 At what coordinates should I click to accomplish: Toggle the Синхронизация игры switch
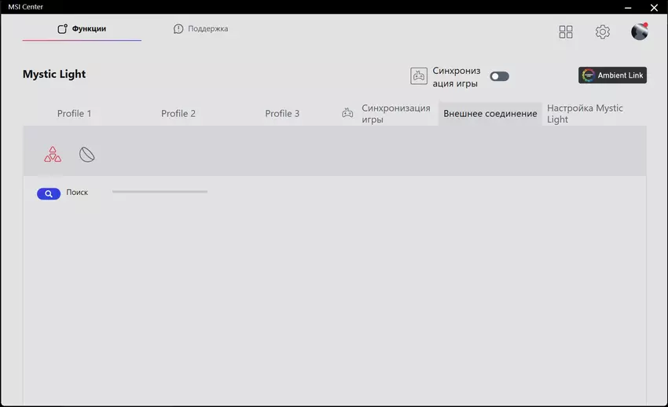click(499, 76)
